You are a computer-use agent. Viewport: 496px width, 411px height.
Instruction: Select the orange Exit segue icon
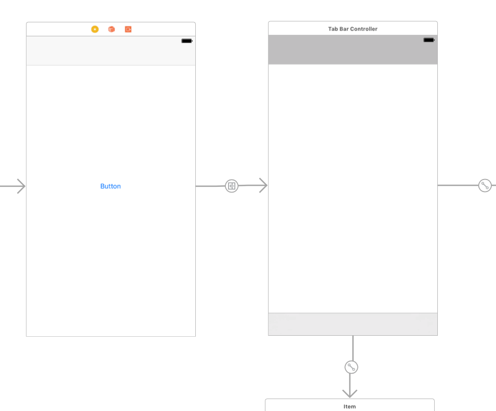pyautogui.click(x=127, y=29)
